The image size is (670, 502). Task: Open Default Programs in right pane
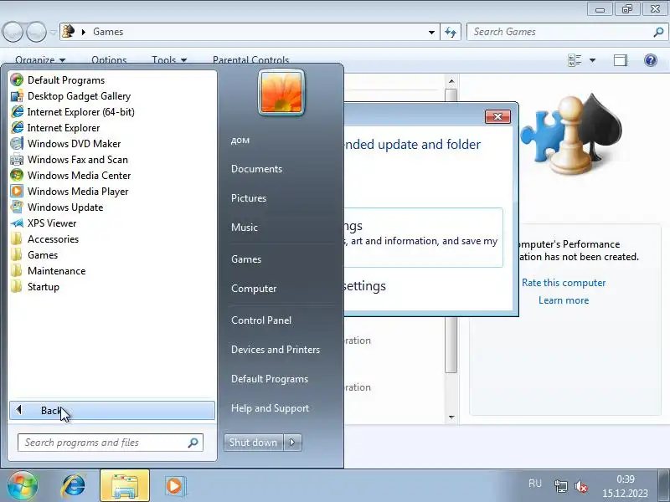tap(270, 379)
